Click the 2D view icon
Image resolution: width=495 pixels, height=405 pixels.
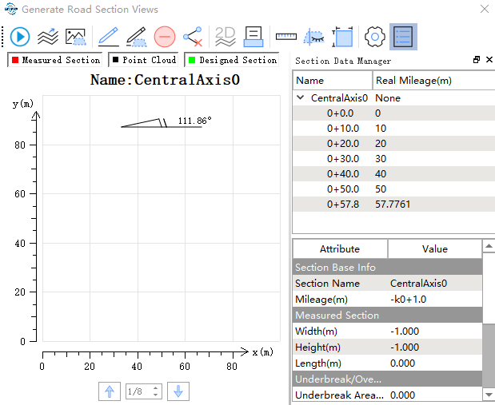coord(226,37)
